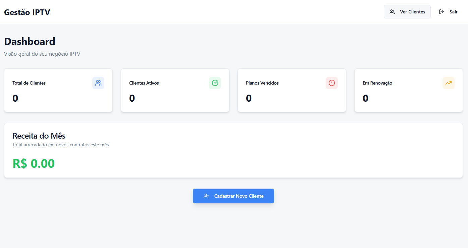Click the users icon in Ver Clientes button

pos(392,12)
